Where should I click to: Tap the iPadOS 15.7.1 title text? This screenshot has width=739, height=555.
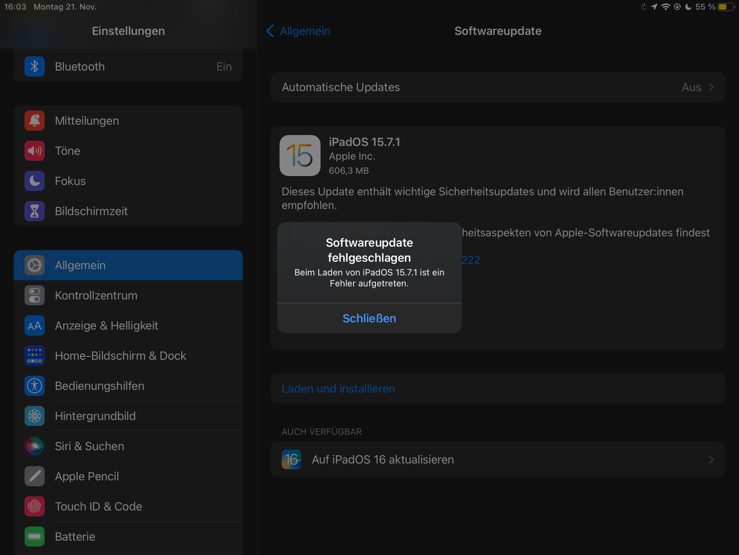coord(364,142)
